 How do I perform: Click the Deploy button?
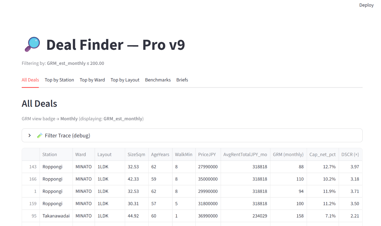pyautogui.click(x=366, y=5)
